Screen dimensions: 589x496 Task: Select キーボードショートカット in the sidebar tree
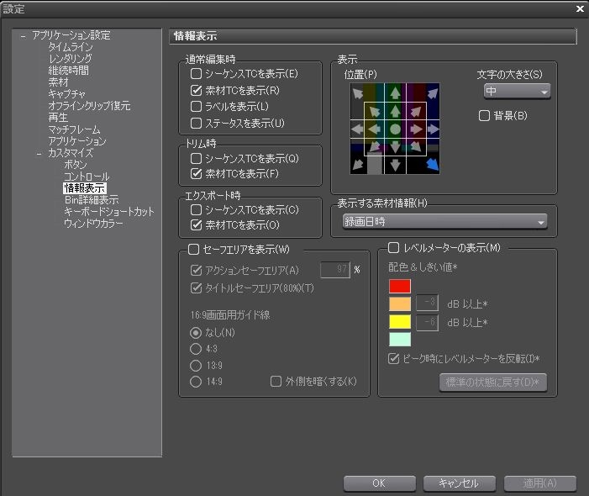(x=109, y=212)
